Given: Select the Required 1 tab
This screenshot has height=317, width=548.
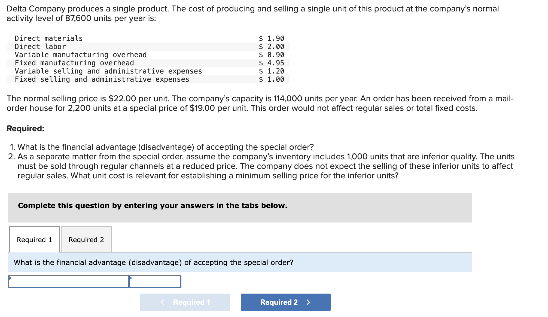Looking at the screenshot, I should point(34,240).
